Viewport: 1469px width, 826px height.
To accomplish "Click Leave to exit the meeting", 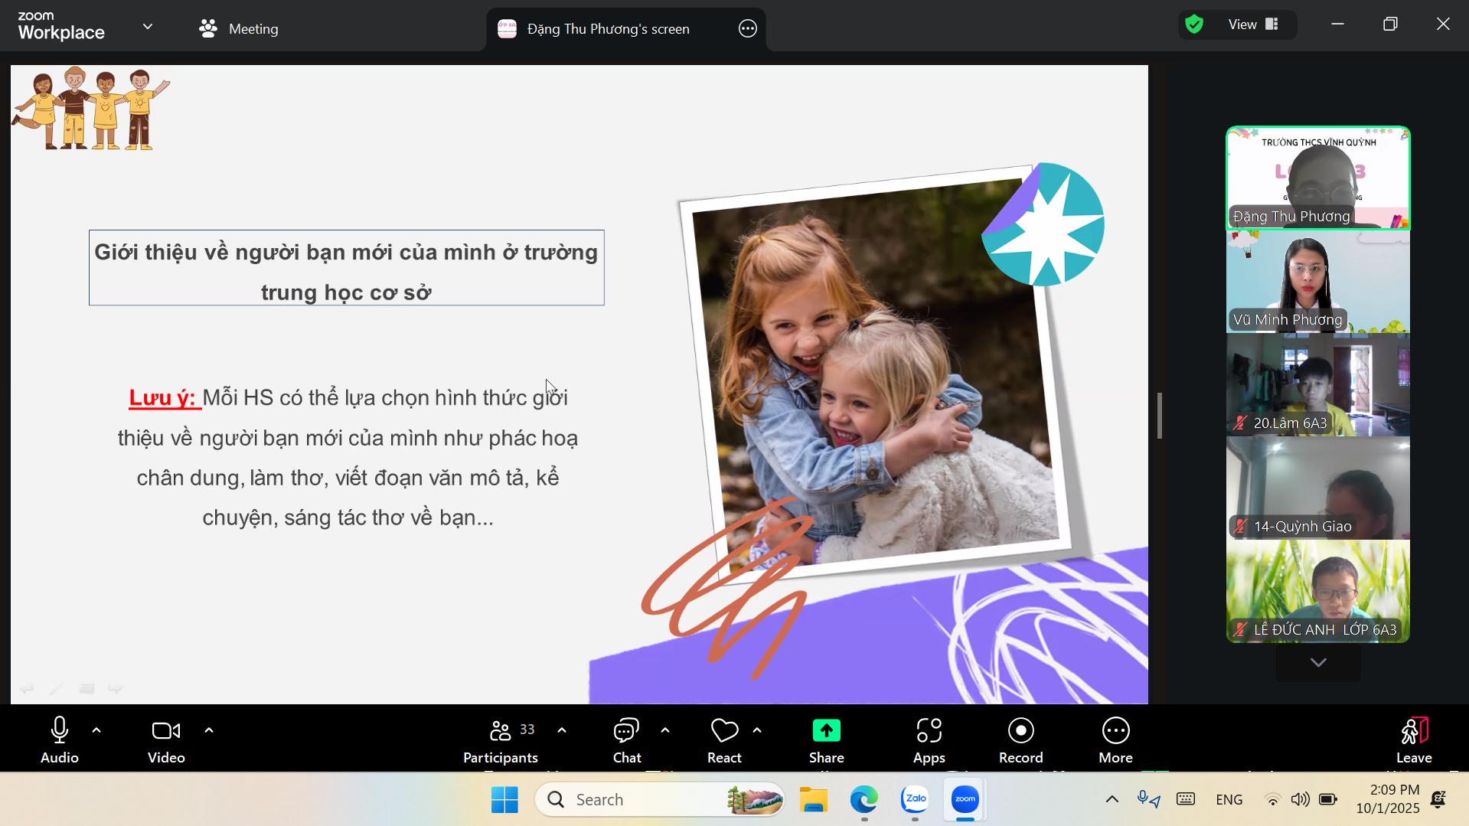I will tap(1413, 739).
